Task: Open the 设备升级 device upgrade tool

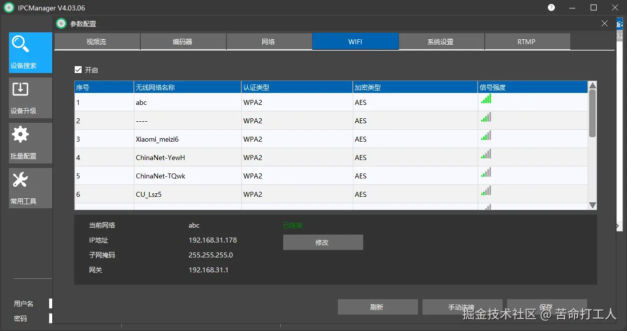Action: [x=30, y=98]
